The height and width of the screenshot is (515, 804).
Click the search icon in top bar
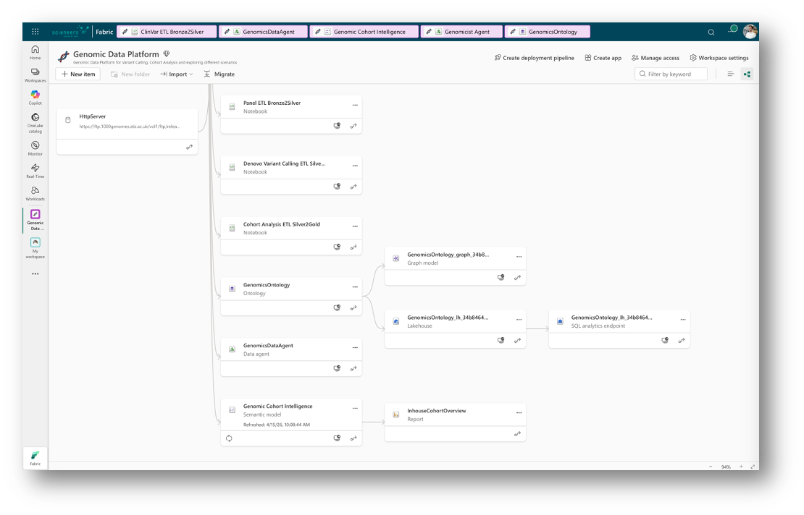point(711,32)
